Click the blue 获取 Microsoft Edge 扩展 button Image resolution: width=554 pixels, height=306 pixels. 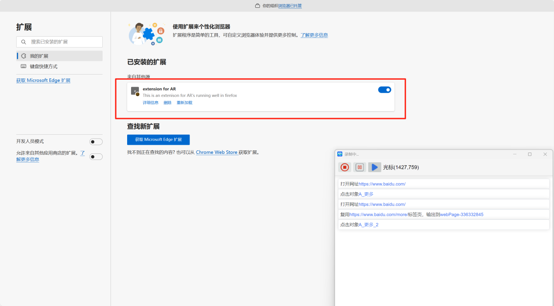coord(158,140)
